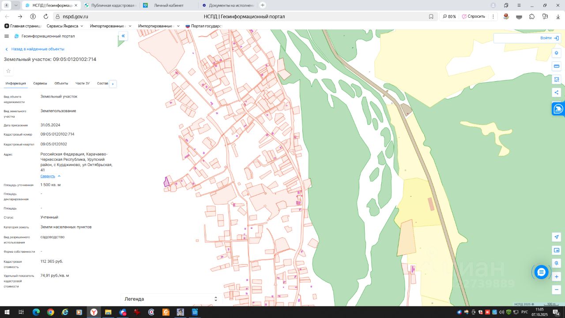Expand the first Импортированные bookmarks folder
This screenshot has width=565, height=318.
pos(110,26)
